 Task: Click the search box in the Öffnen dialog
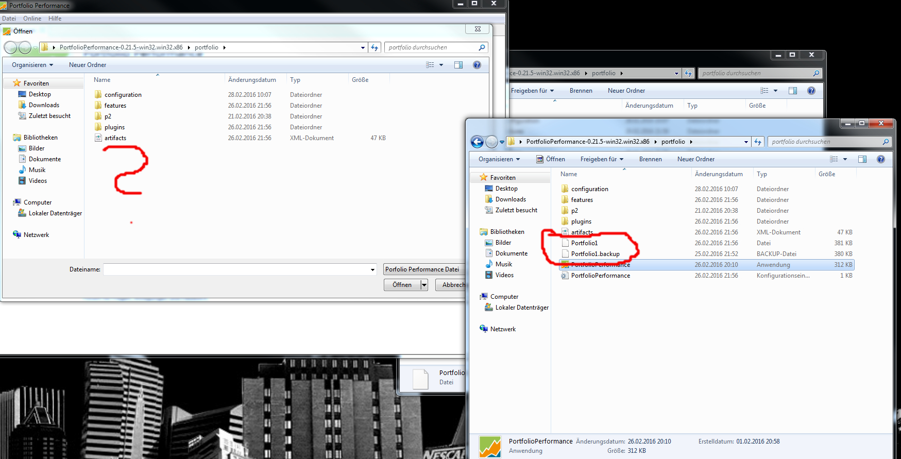[436, 47]
